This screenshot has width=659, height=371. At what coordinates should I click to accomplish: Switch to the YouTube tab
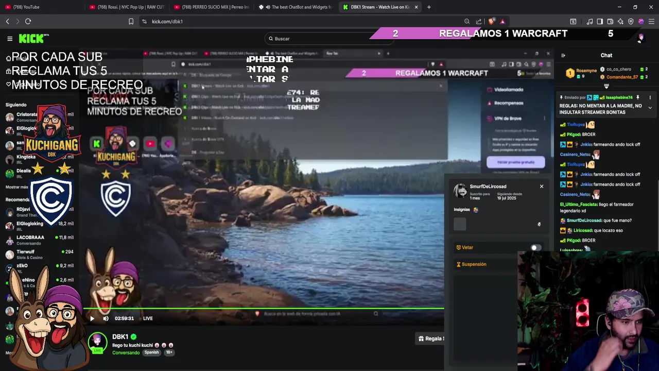pyautogui.click(x=43, y=7)
